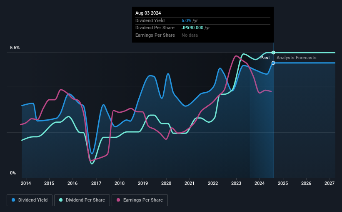Image resolution: width=342 pixels, height=212 pixels.
Task: Toggle the Dividend Per Share legend button
Action: (82, 200)
